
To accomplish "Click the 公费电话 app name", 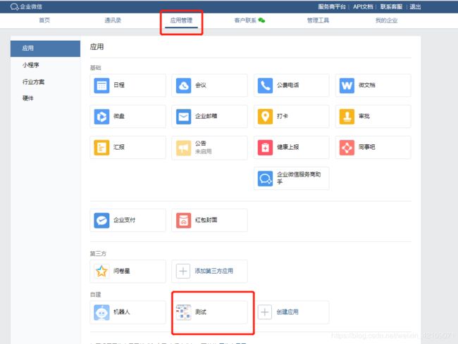I will [287, 85].
